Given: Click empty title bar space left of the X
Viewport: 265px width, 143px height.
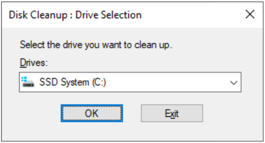Looking at the screenshot, I should coord(195,15).
